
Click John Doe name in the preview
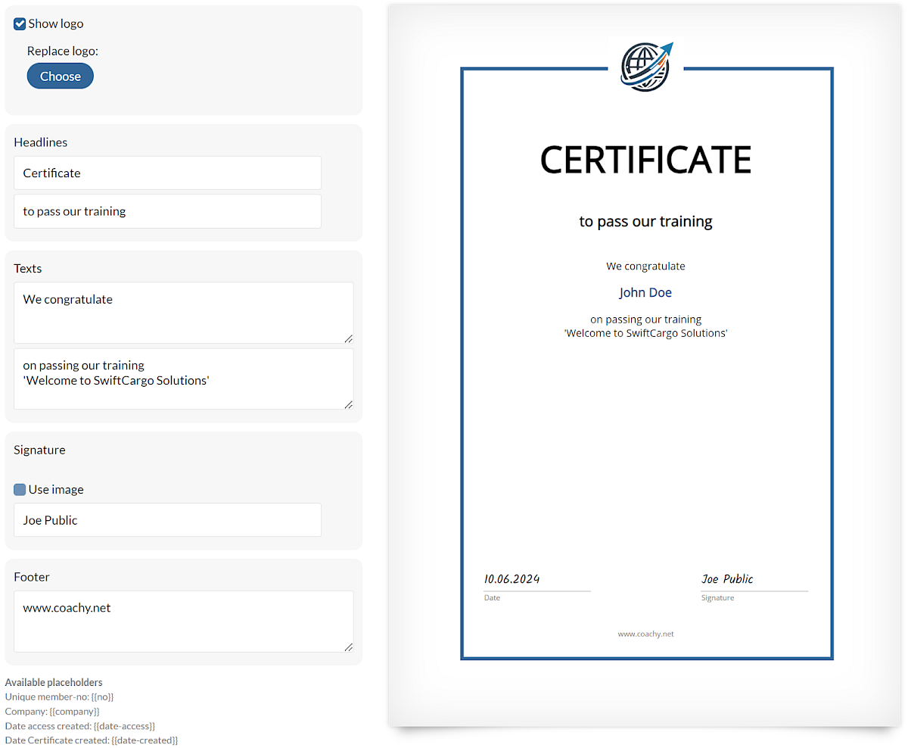(645, 292)
